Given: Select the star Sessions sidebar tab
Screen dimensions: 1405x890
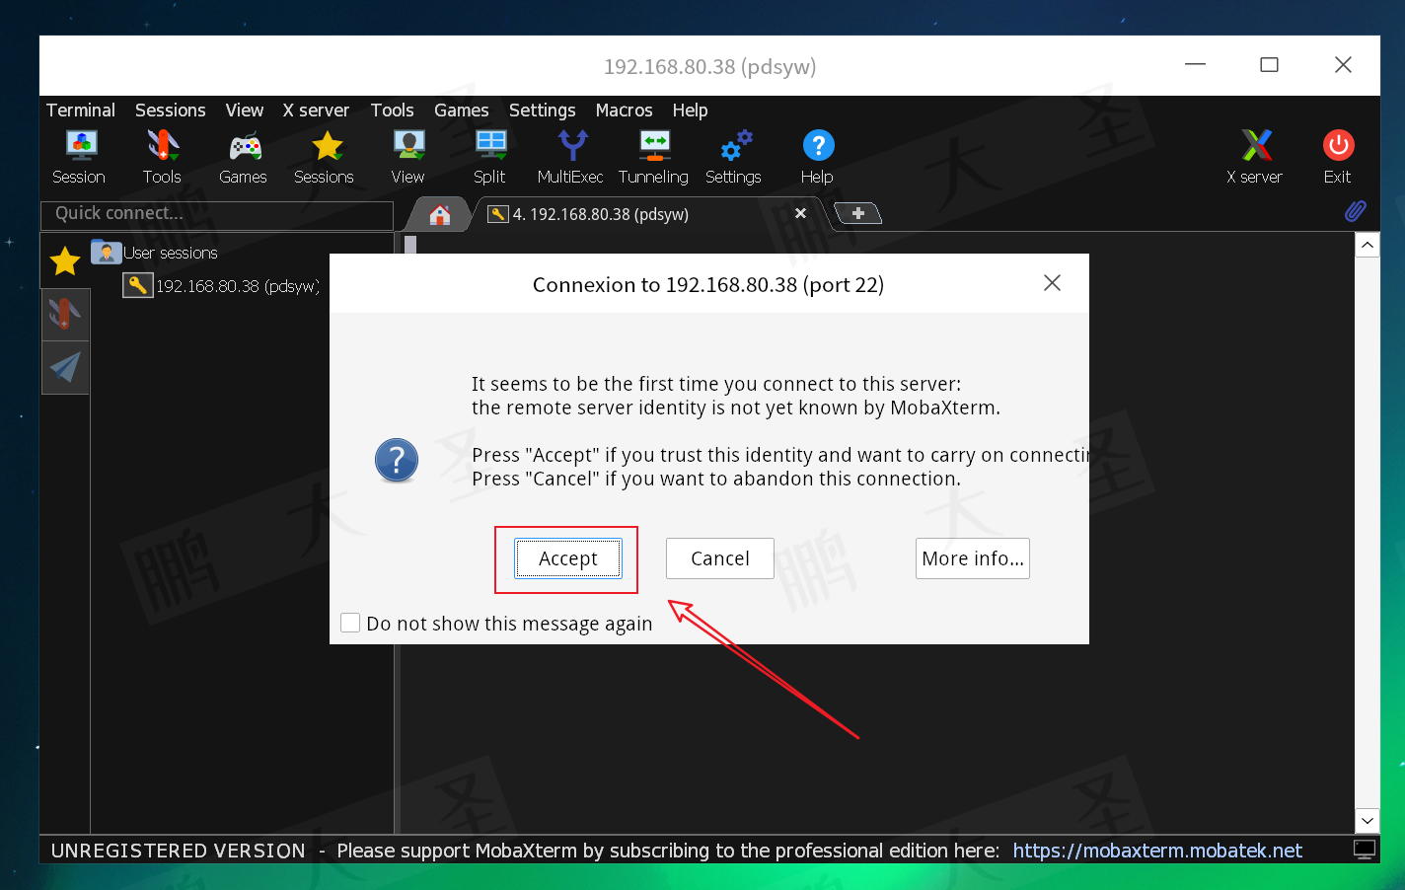Looking at the screenshot, I should tap(65, 261).
